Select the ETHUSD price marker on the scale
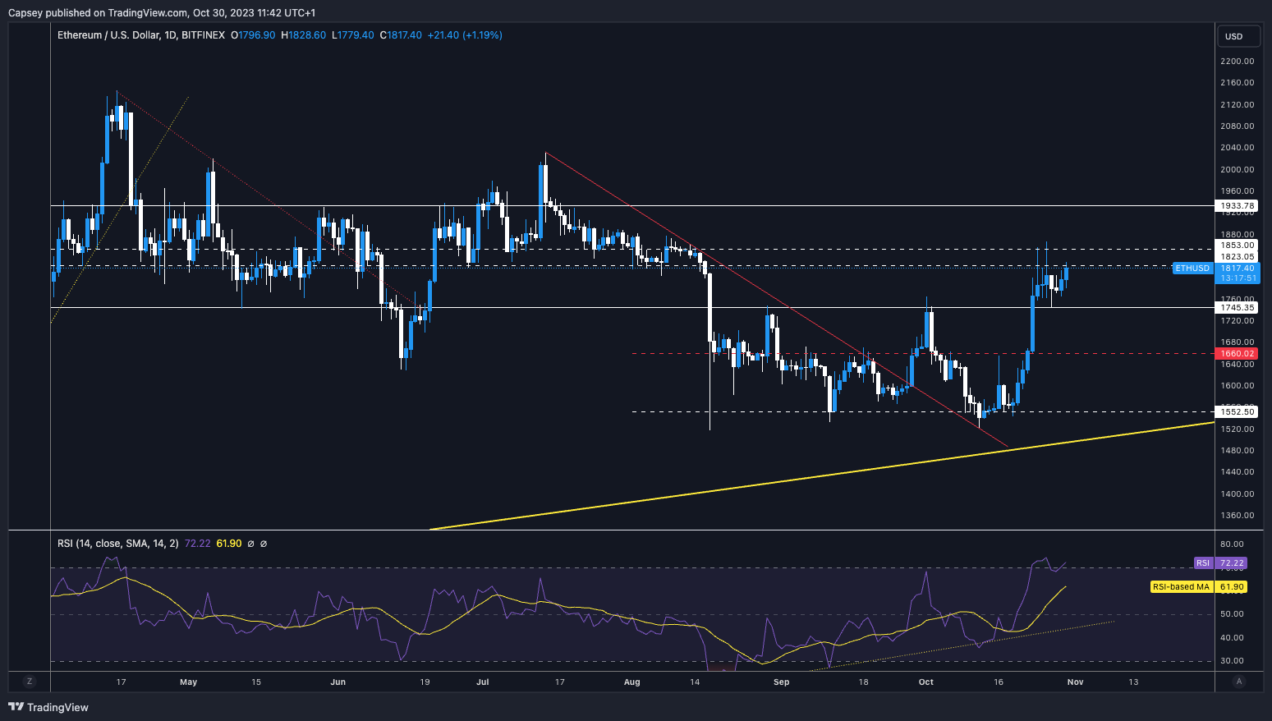The height and width of the screenshot is (721, 1272). [1192, 268]
